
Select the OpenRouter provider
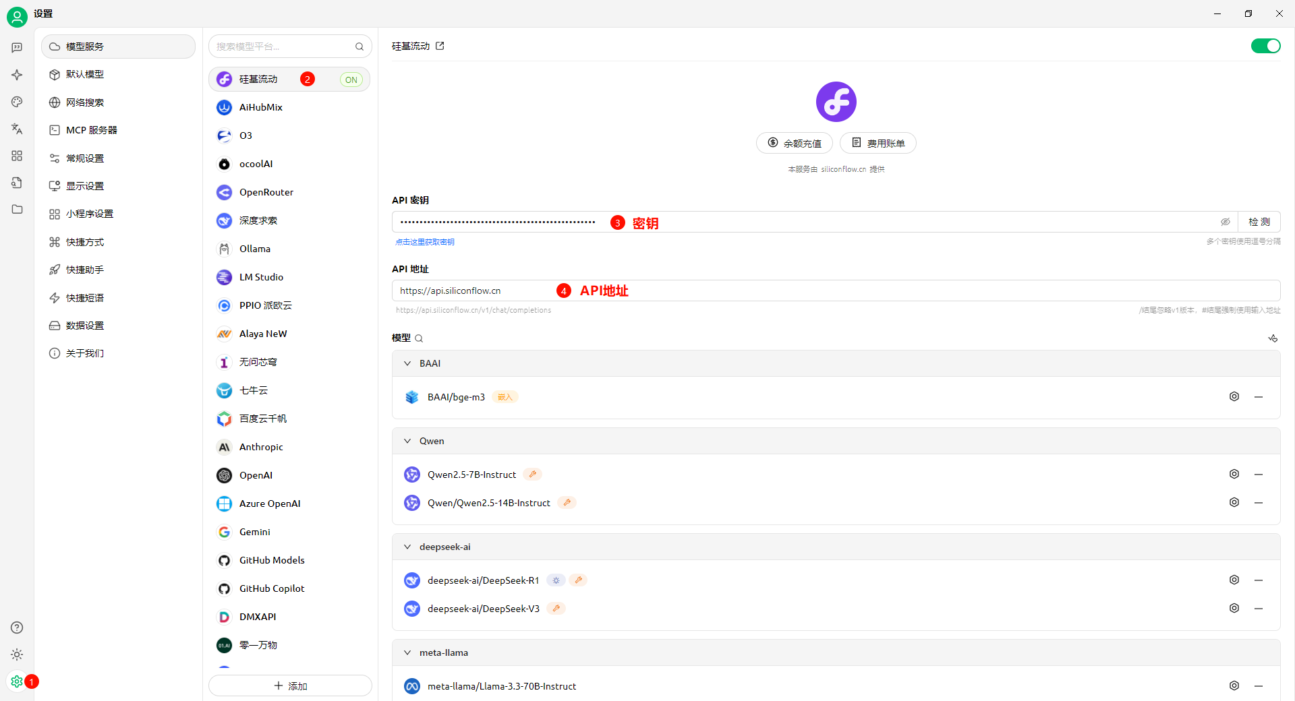(289, 192)
